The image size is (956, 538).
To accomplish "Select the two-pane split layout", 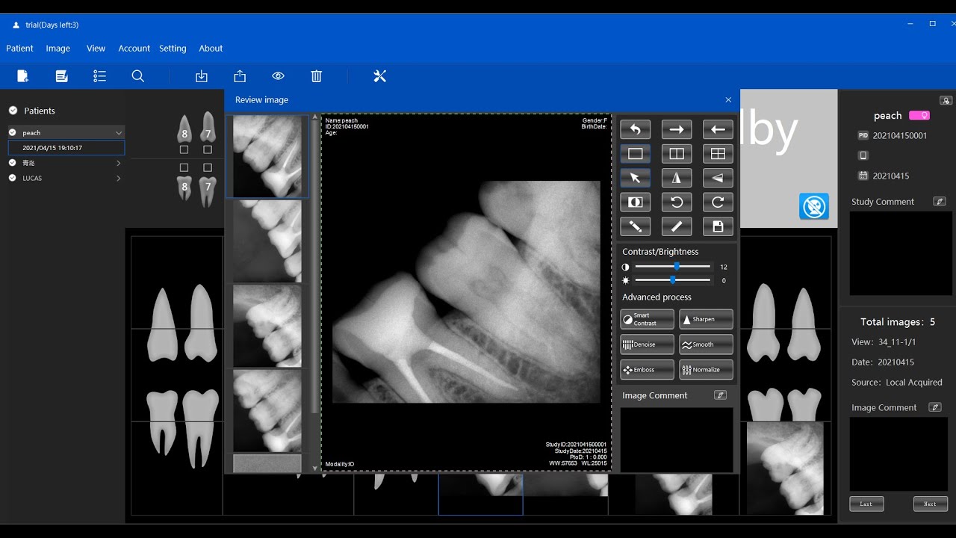I will 677,154.
